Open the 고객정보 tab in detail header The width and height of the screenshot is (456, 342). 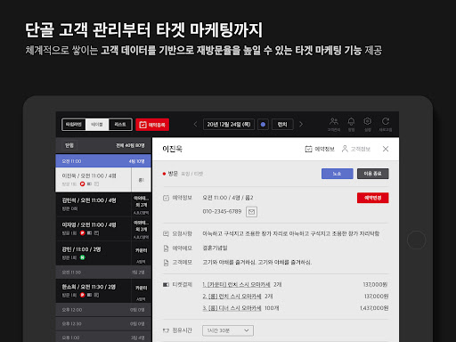(x=356, y=149)
